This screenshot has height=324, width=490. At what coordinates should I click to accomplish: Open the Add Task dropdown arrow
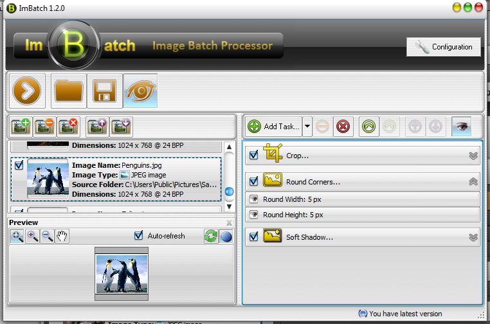coord(307,127)
